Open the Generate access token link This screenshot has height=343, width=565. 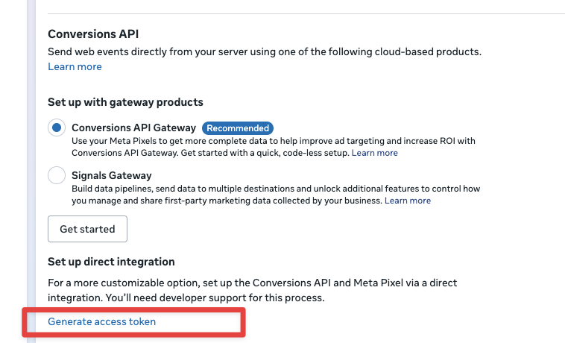click(102, 321)
